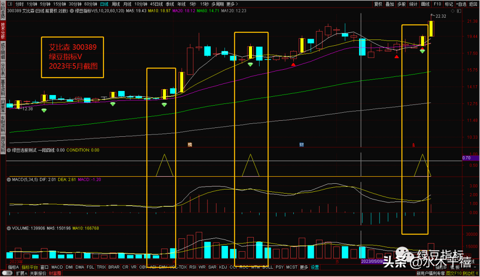The image size is (480, 277).
Task: Click 返回 button at top right
Action: (473, 4)
